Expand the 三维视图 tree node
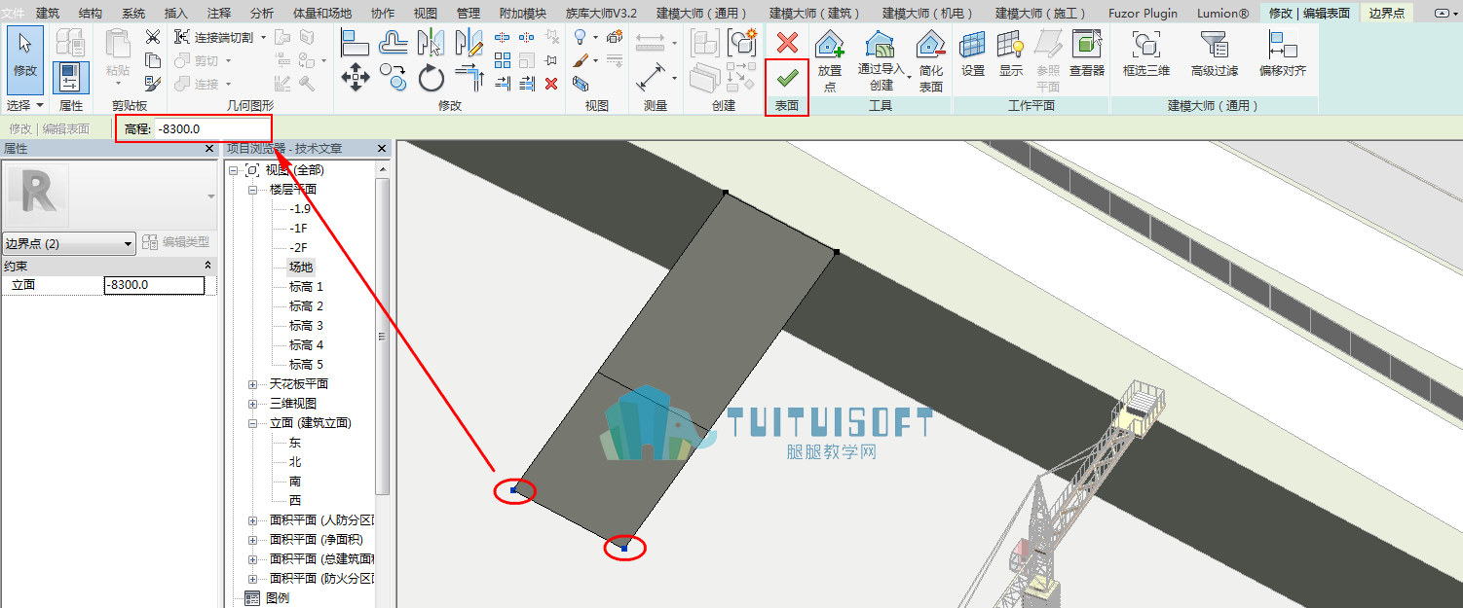This screenshot has width=1463, height=608. [252, 404]
